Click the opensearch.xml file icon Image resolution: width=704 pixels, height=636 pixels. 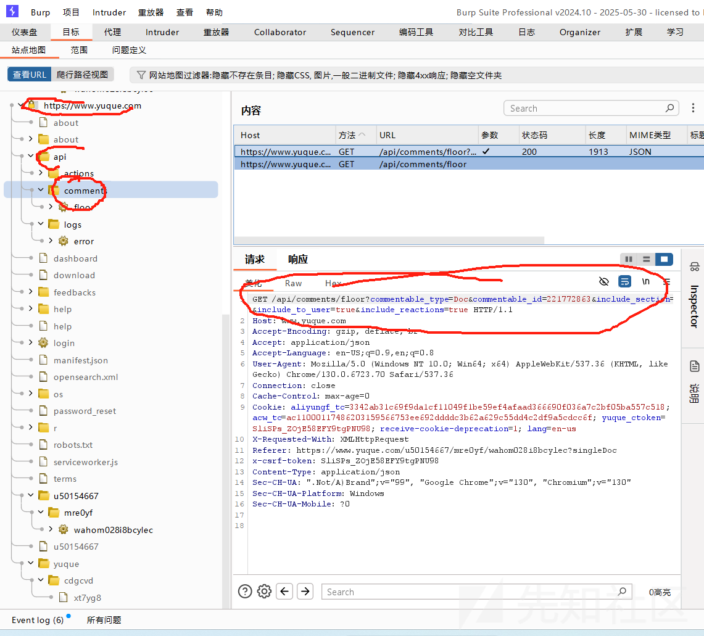pyautogui.click(x=44, y=376)
